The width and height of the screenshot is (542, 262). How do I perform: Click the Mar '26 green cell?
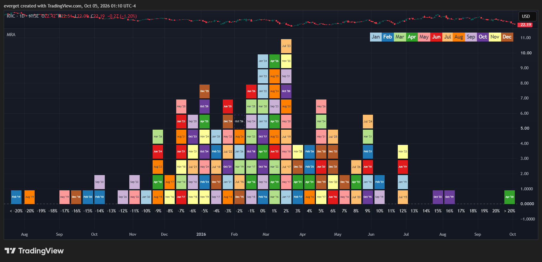158,137
